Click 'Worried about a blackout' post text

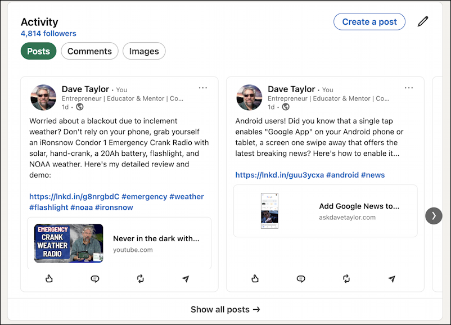click(x=119, y=148)
